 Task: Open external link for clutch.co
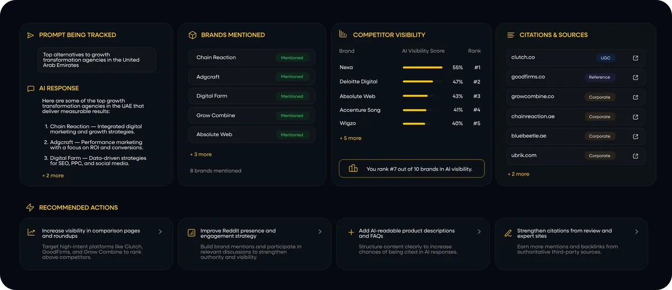(636, 58)
